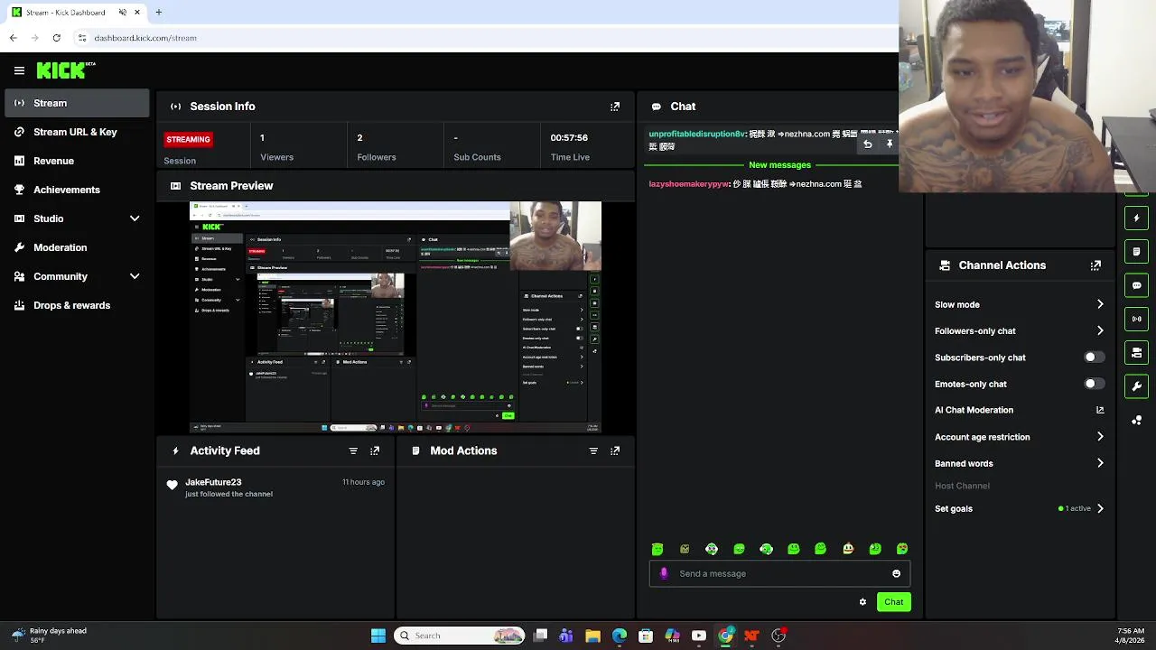Open chat settings gear icon
1156x650 pixels.
click(862, 602)
